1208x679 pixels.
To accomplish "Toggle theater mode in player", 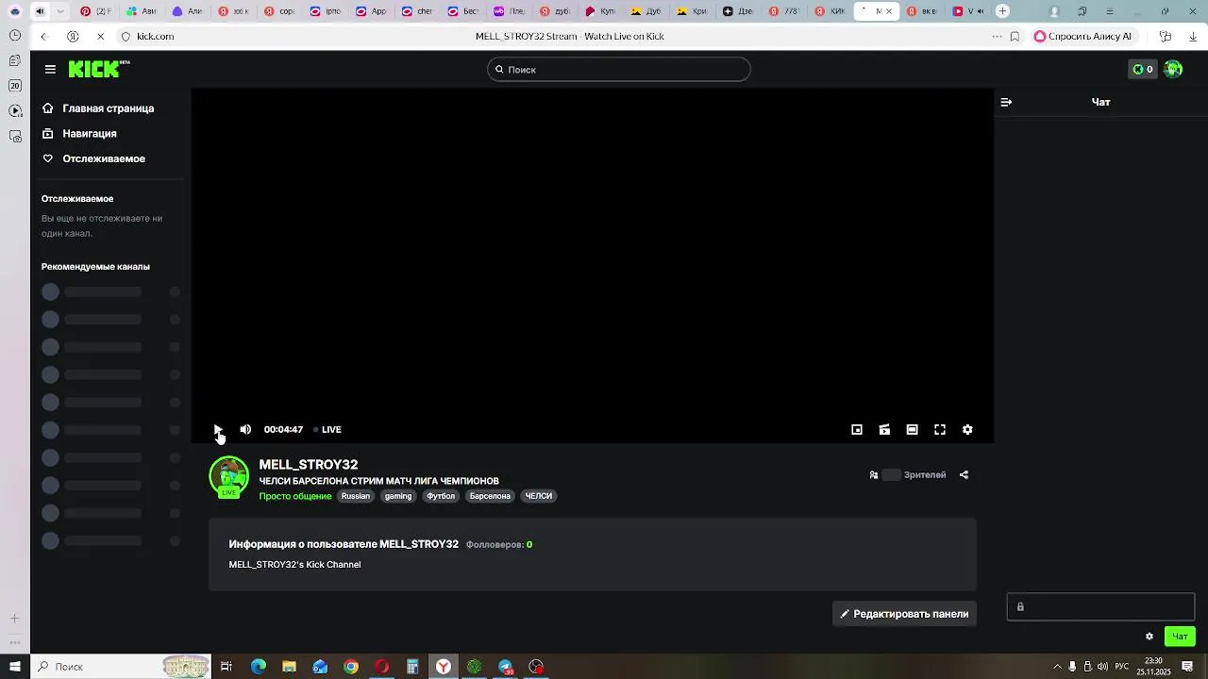I will [912, 429].
